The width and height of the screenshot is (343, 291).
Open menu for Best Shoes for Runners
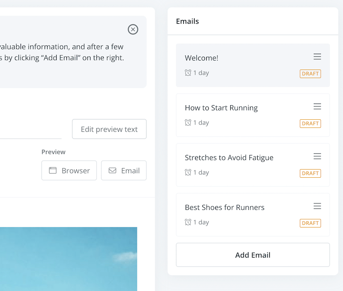[x=317, y=206]
